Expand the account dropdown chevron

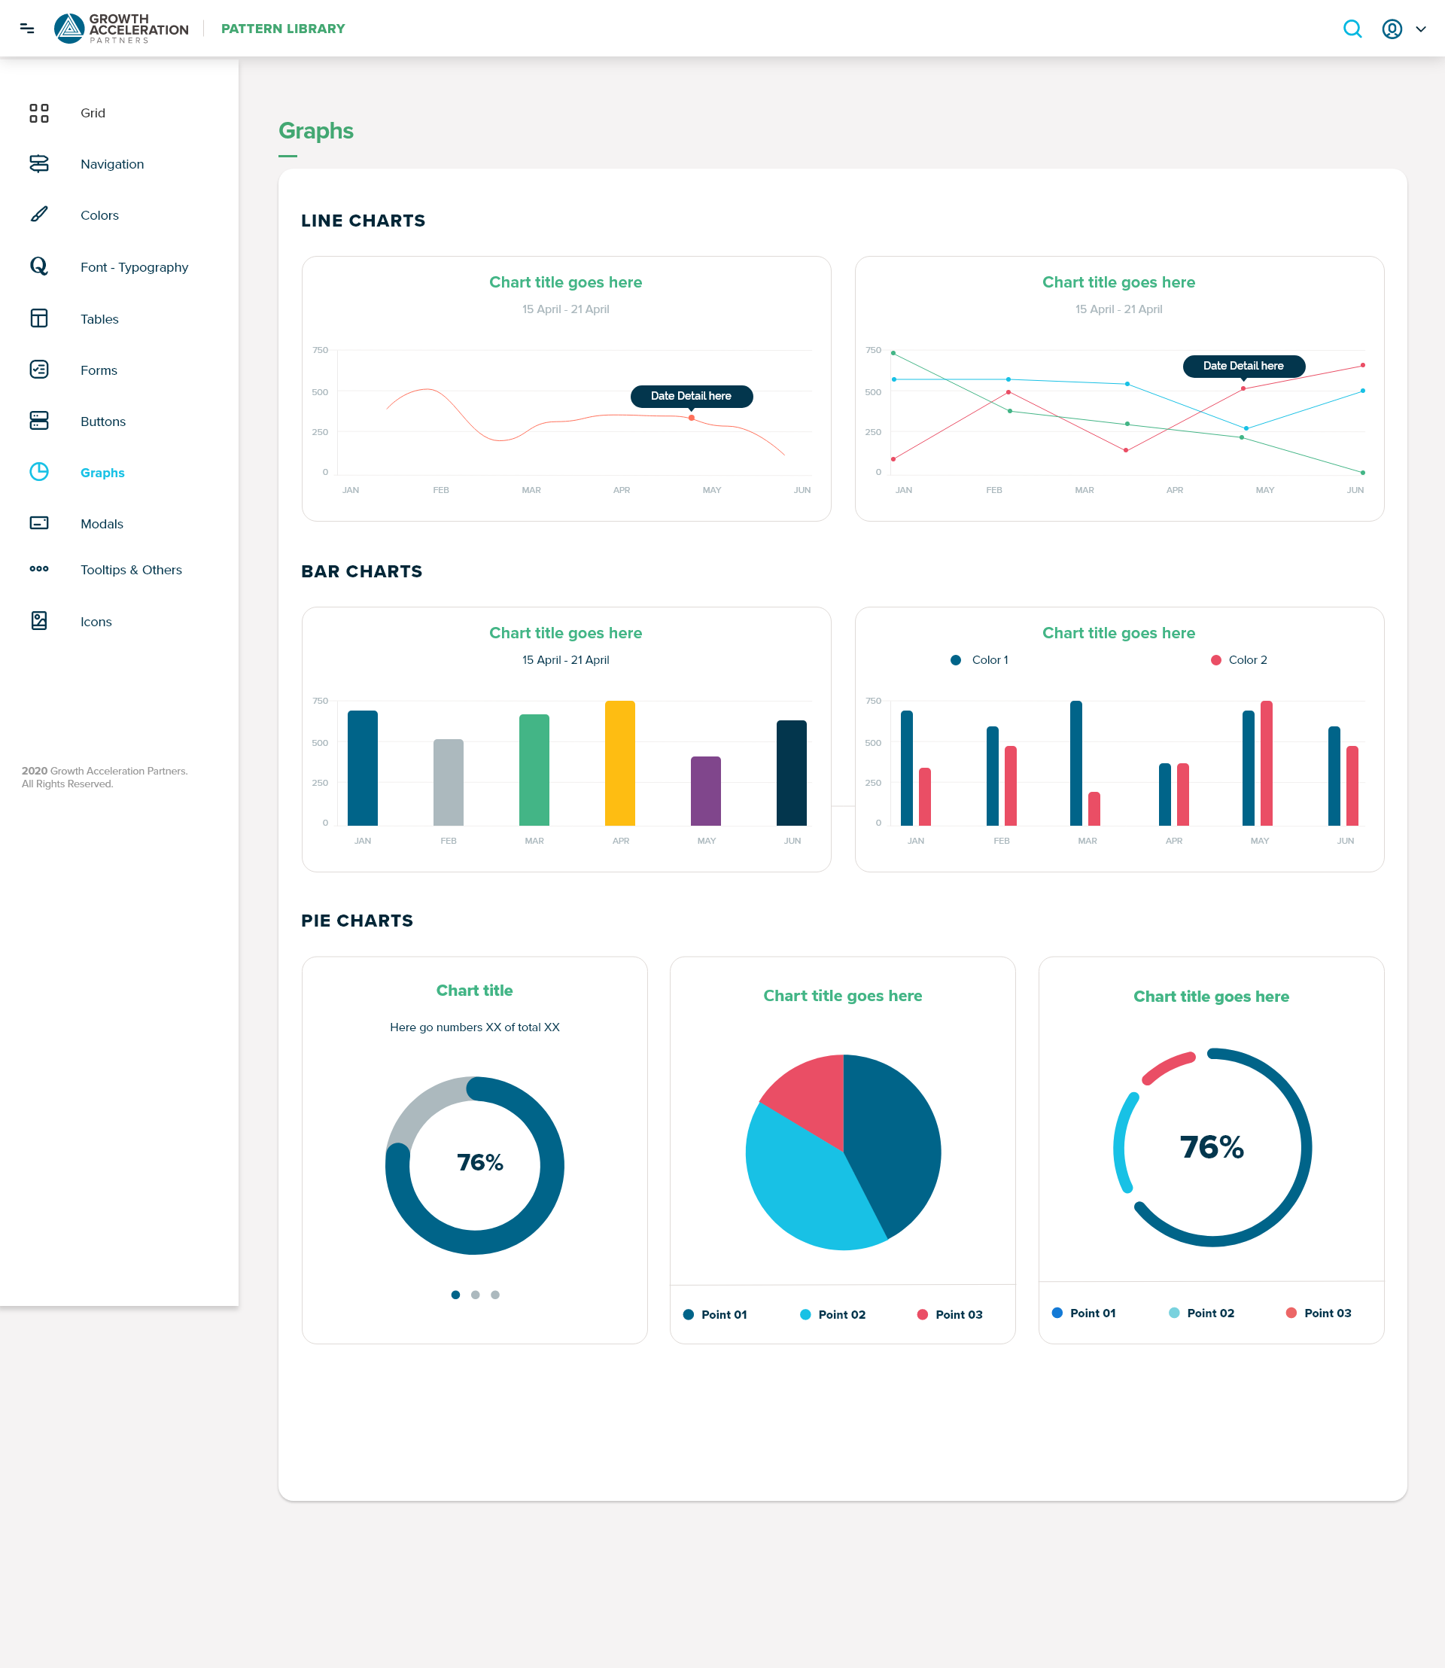pos(1421,29)
